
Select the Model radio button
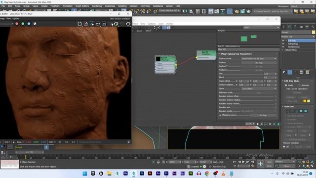[x=286, y=85]
